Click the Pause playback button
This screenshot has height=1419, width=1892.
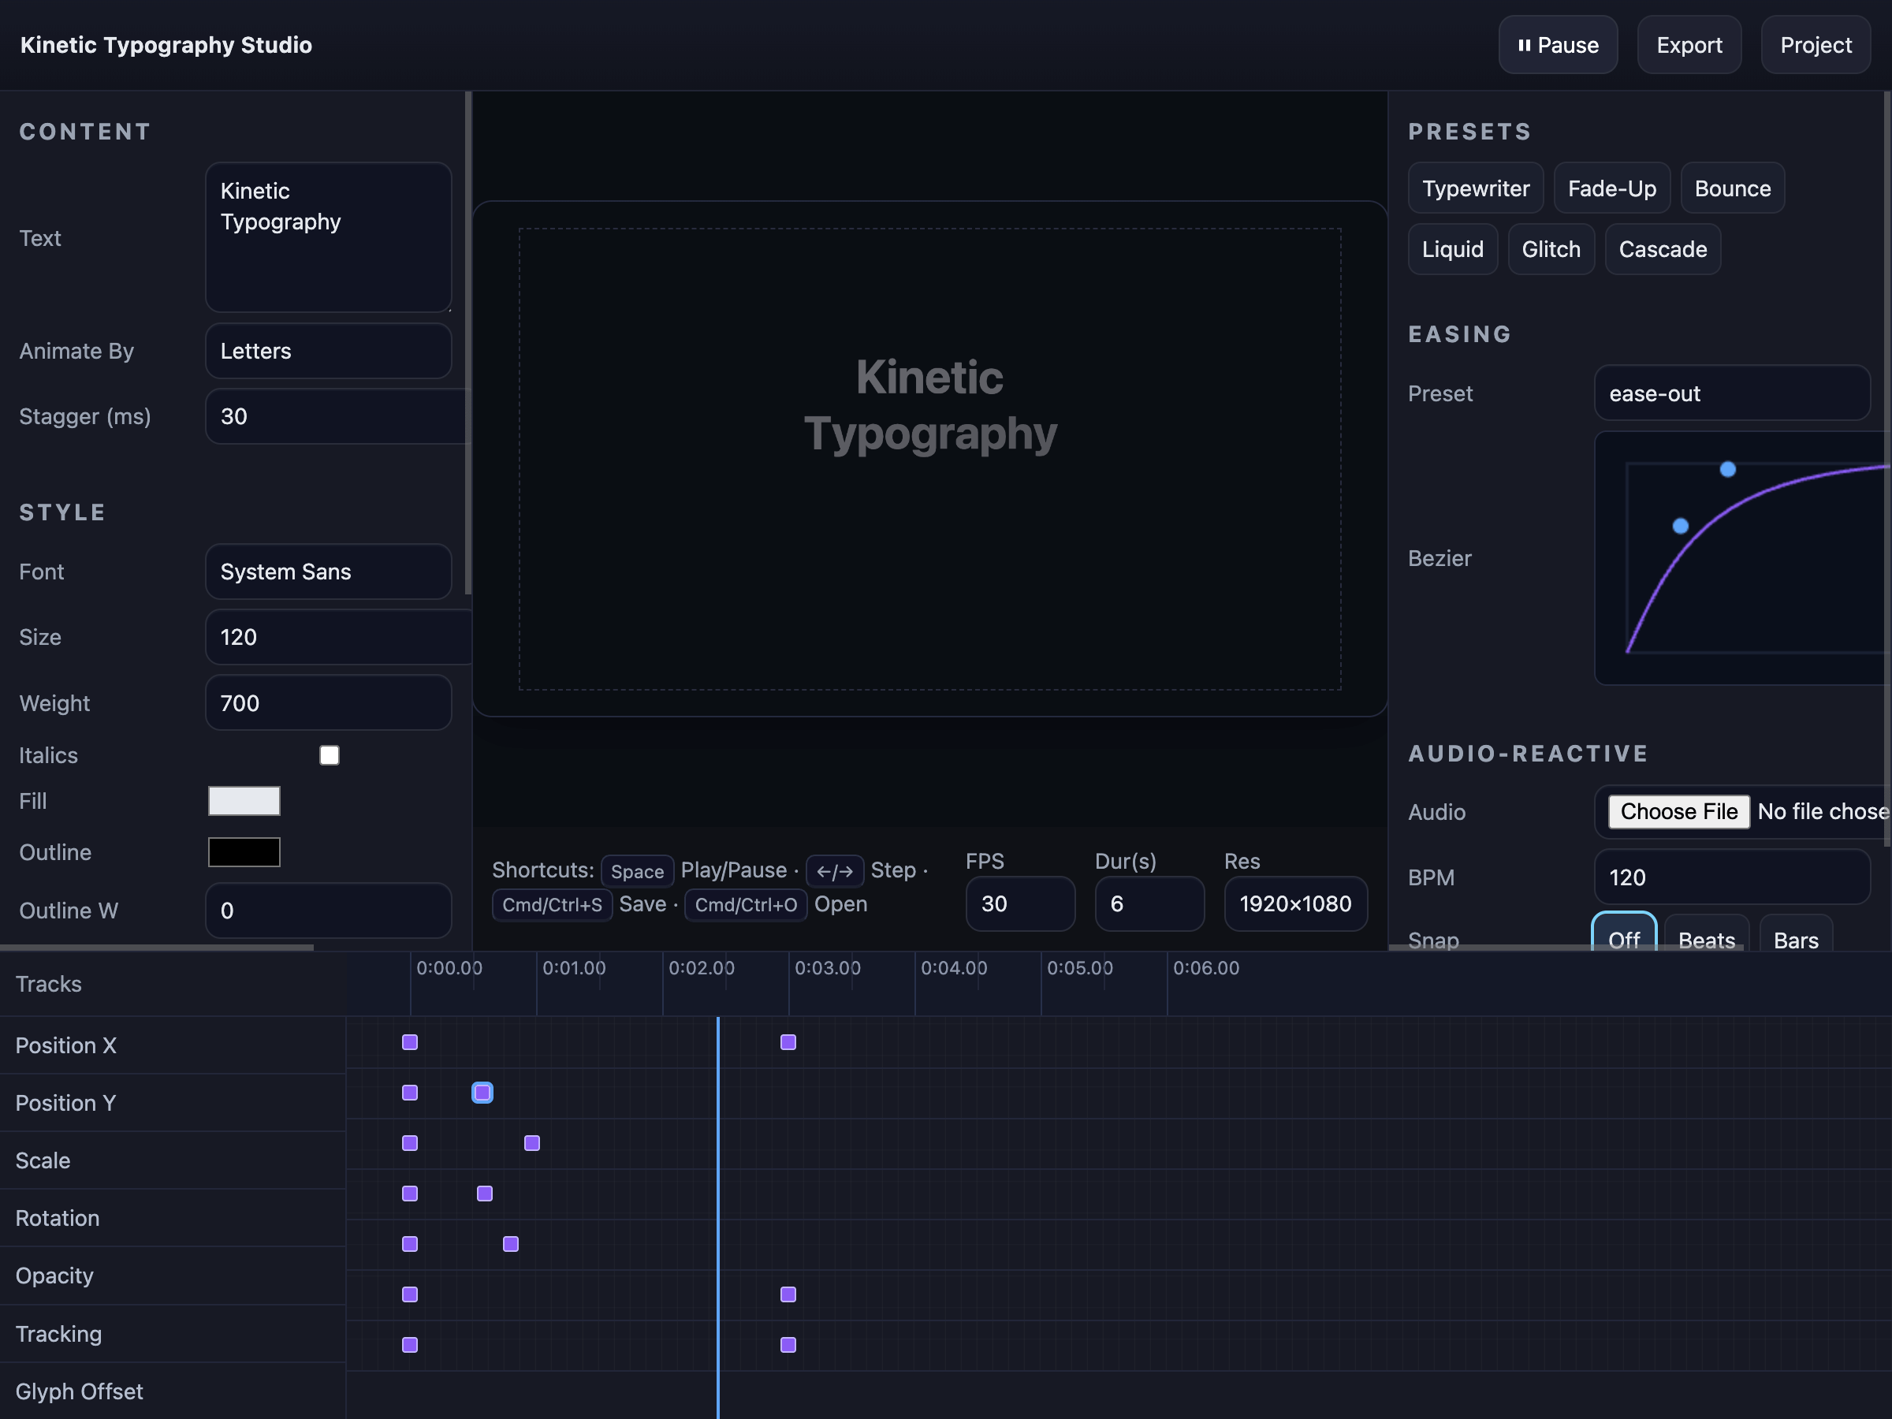tap(1557, 44)
